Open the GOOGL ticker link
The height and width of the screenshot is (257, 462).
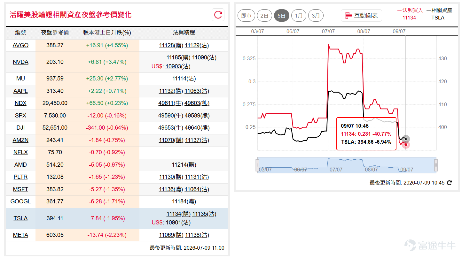(x=20, y=201)
